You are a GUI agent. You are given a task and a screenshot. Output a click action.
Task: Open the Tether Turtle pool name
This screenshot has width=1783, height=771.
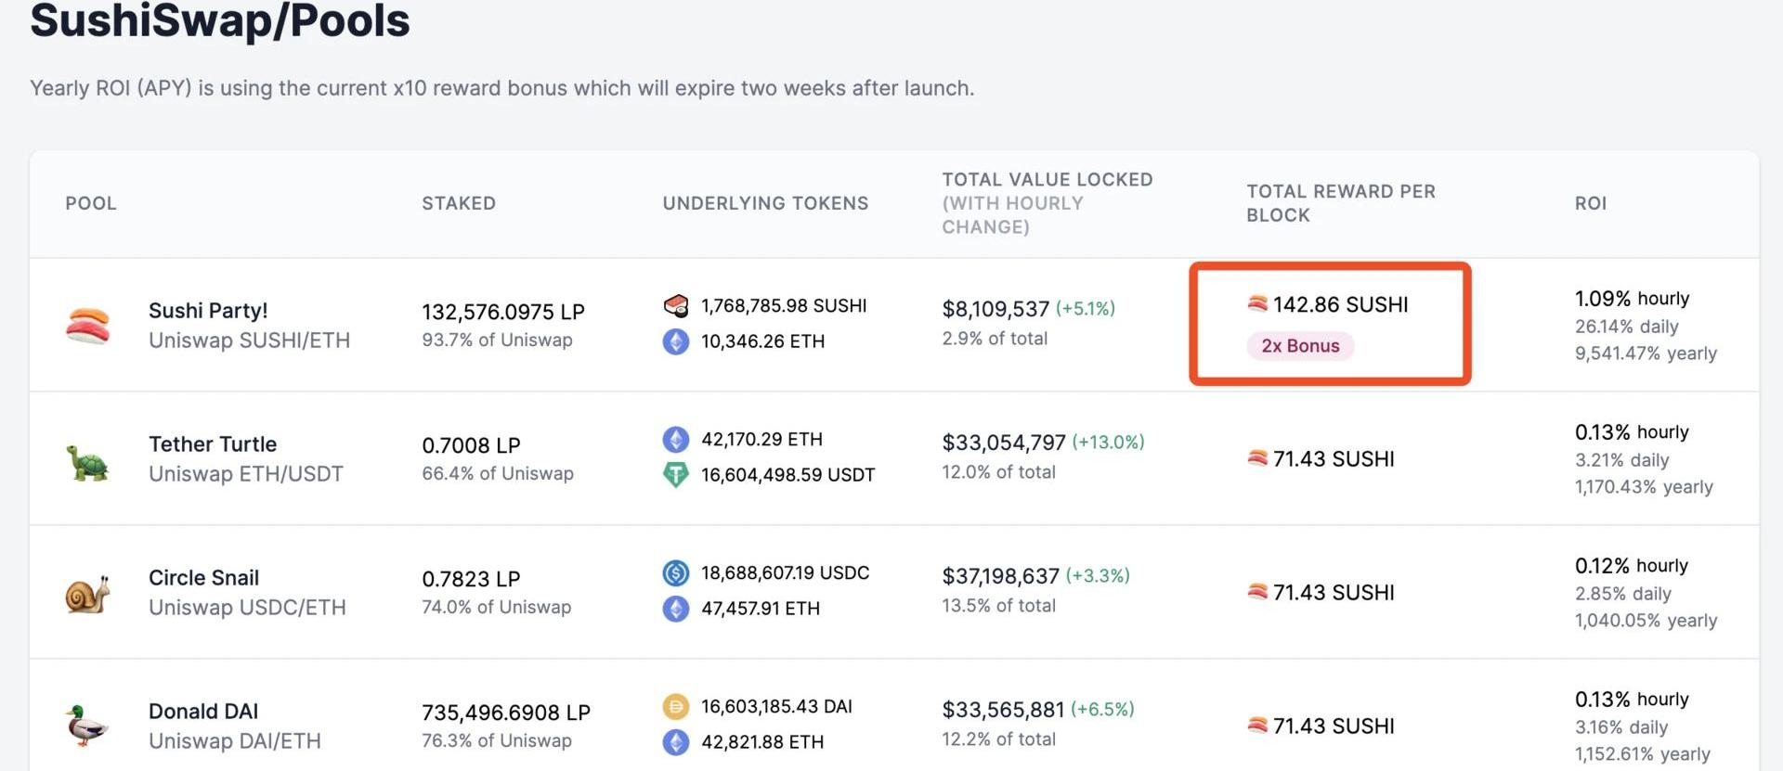click(x=213, y=444)
